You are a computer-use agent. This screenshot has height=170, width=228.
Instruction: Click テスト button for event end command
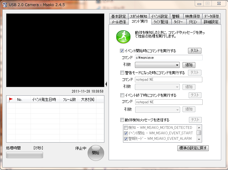tap(195, 95)
